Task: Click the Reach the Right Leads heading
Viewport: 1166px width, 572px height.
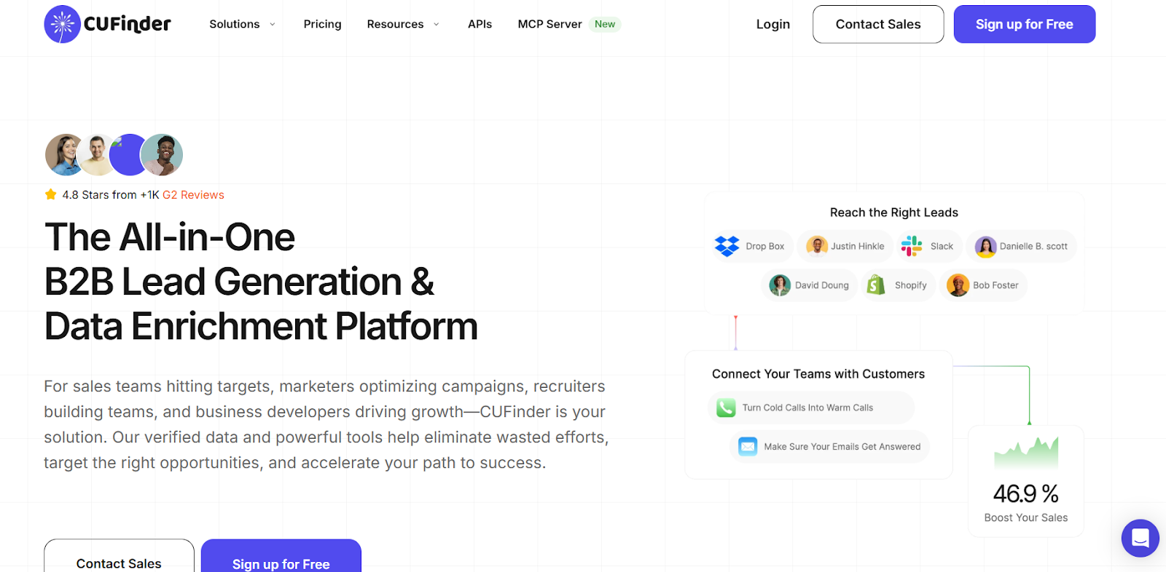Action: pos(893,212)
